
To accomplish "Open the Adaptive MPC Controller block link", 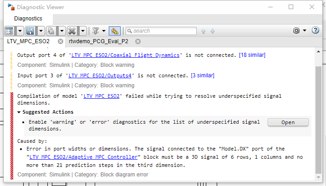I will (84, 157).
